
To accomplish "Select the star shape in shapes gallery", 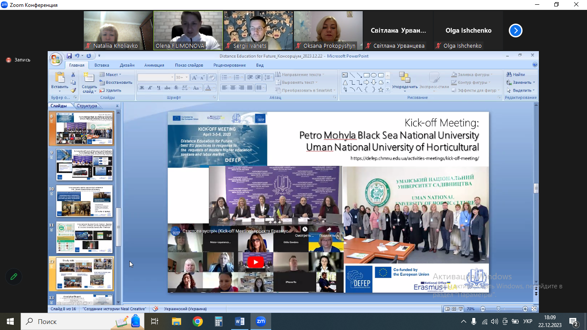I will (x=380, y=89).
